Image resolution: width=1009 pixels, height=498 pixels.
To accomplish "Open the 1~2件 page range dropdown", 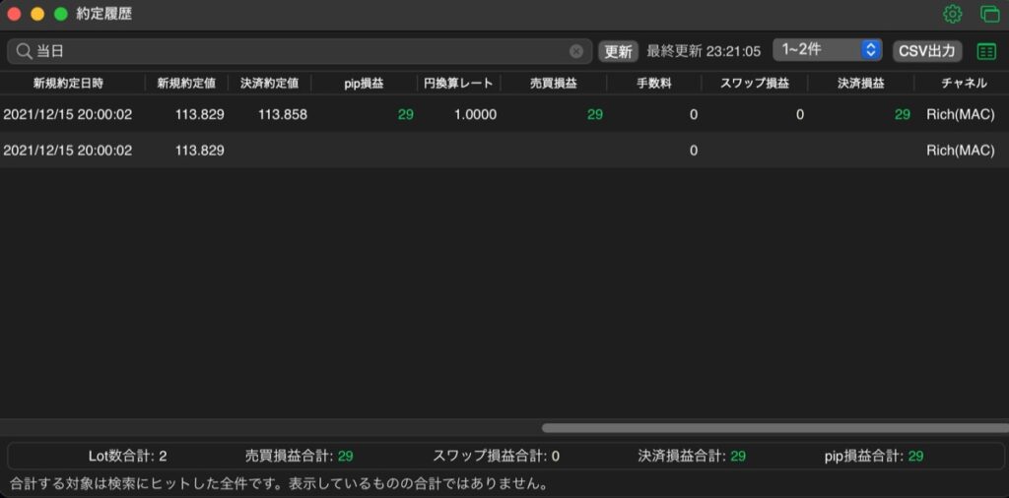I will coord(827,49).
